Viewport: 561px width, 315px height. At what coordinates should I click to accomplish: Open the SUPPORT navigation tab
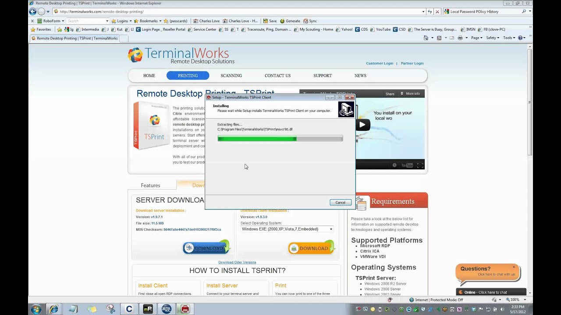point(323,76)
